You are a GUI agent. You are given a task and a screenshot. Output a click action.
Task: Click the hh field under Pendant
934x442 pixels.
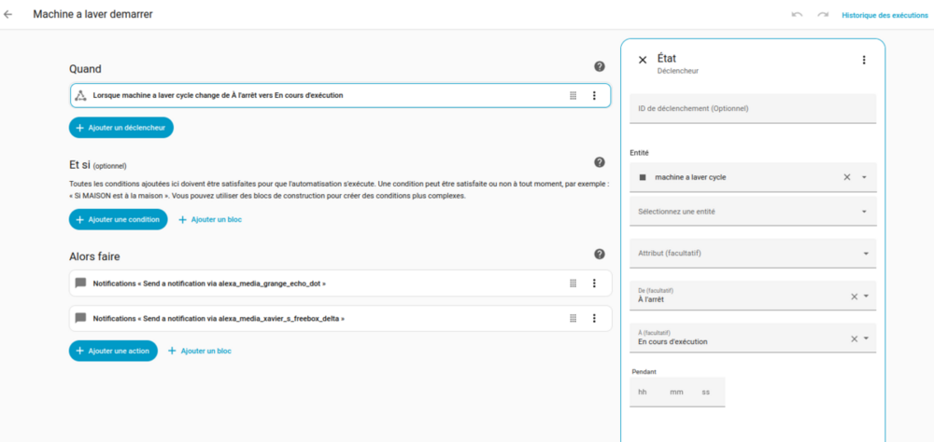[x=643, y=392]
